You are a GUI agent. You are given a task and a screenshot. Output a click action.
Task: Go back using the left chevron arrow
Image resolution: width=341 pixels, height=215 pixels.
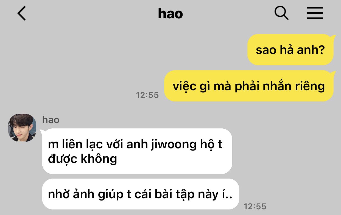[x=21, y=13]
